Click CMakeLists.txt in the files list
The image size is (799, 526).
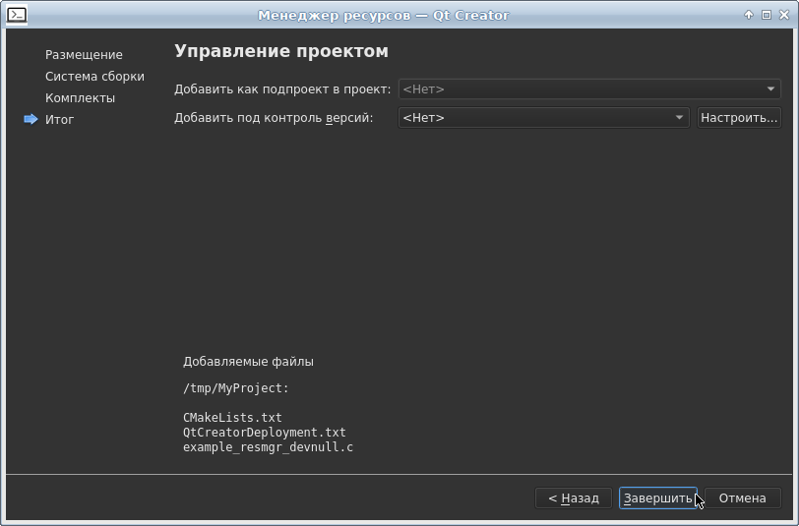click(232, 418)
